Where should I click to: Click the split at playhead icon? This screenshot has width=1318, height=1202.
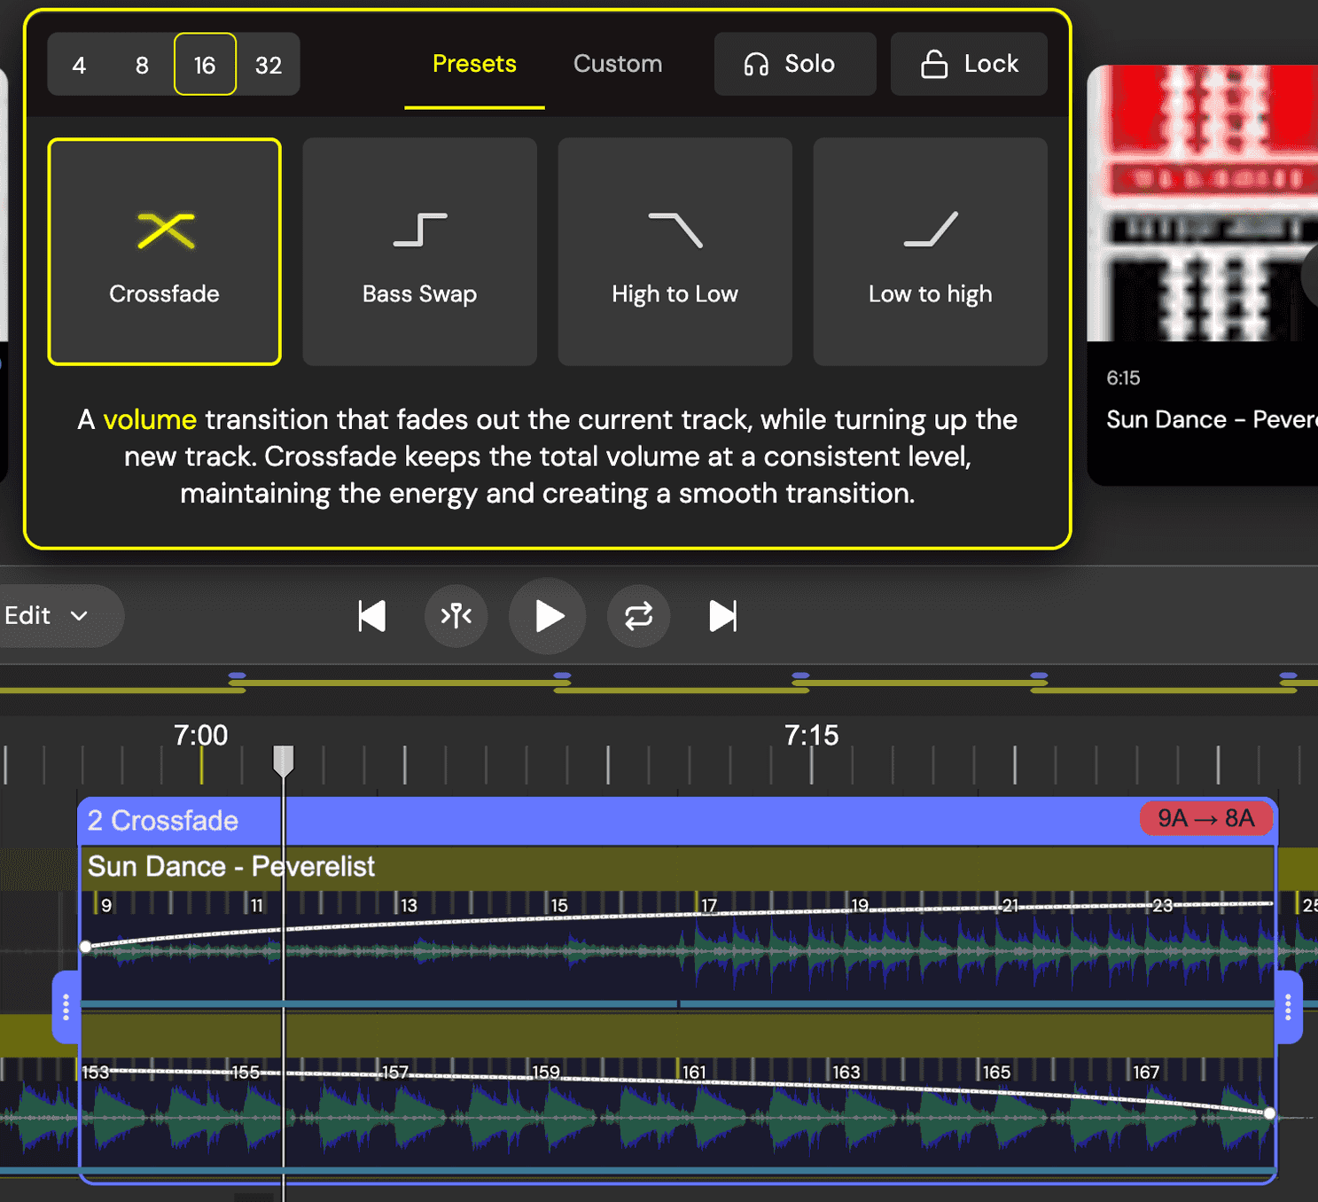[x=456, y=616]
